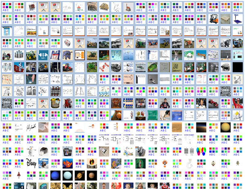This screenshot has width=245, height=189.
Task: Select the yellow Venus planet thumbnail
Action: coord(225,127)
